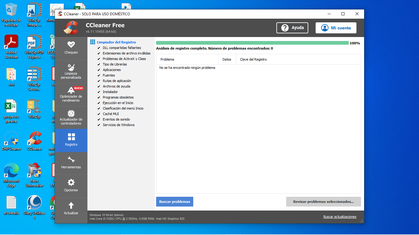Disable Servicios de Windows checkbox
Viewport: 419px width, 235px height.
[x=99, y=125]
